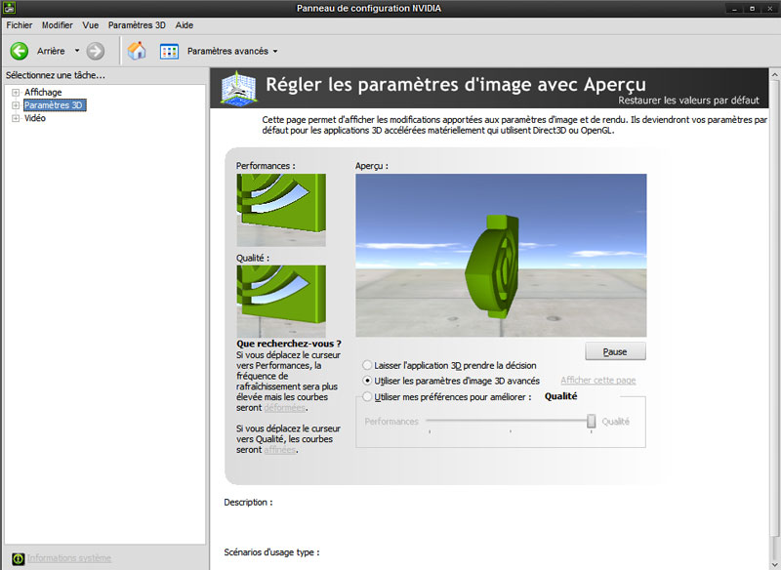Select Paramètres 3D in the task tree
The width and height of the screenshot is (781, 570).
pyautogui.click(x=54, y=105)
